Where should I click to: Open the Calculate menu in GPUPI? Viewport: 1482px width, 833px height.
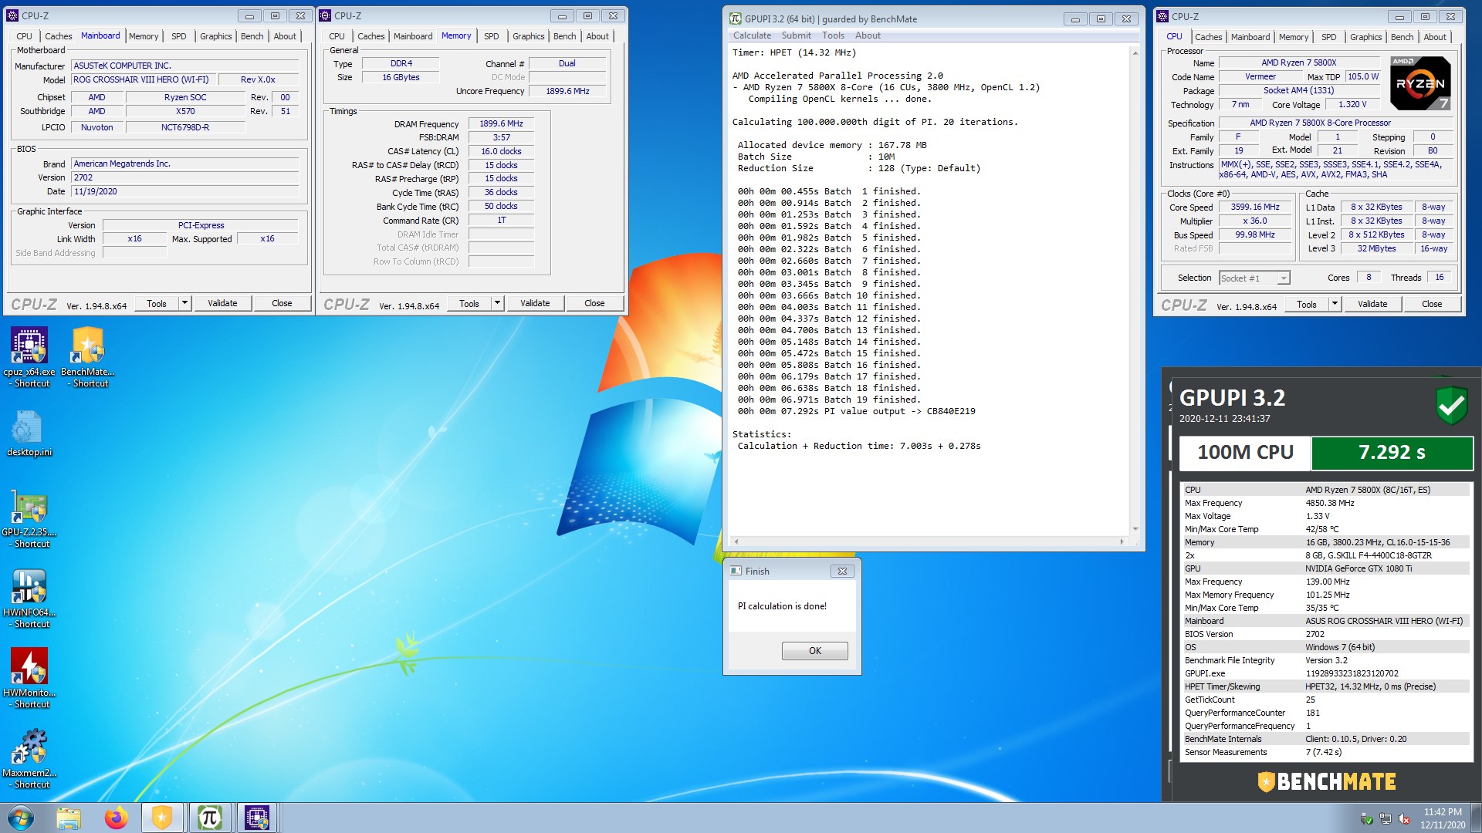pyautogui.click(x=752, y=35)
